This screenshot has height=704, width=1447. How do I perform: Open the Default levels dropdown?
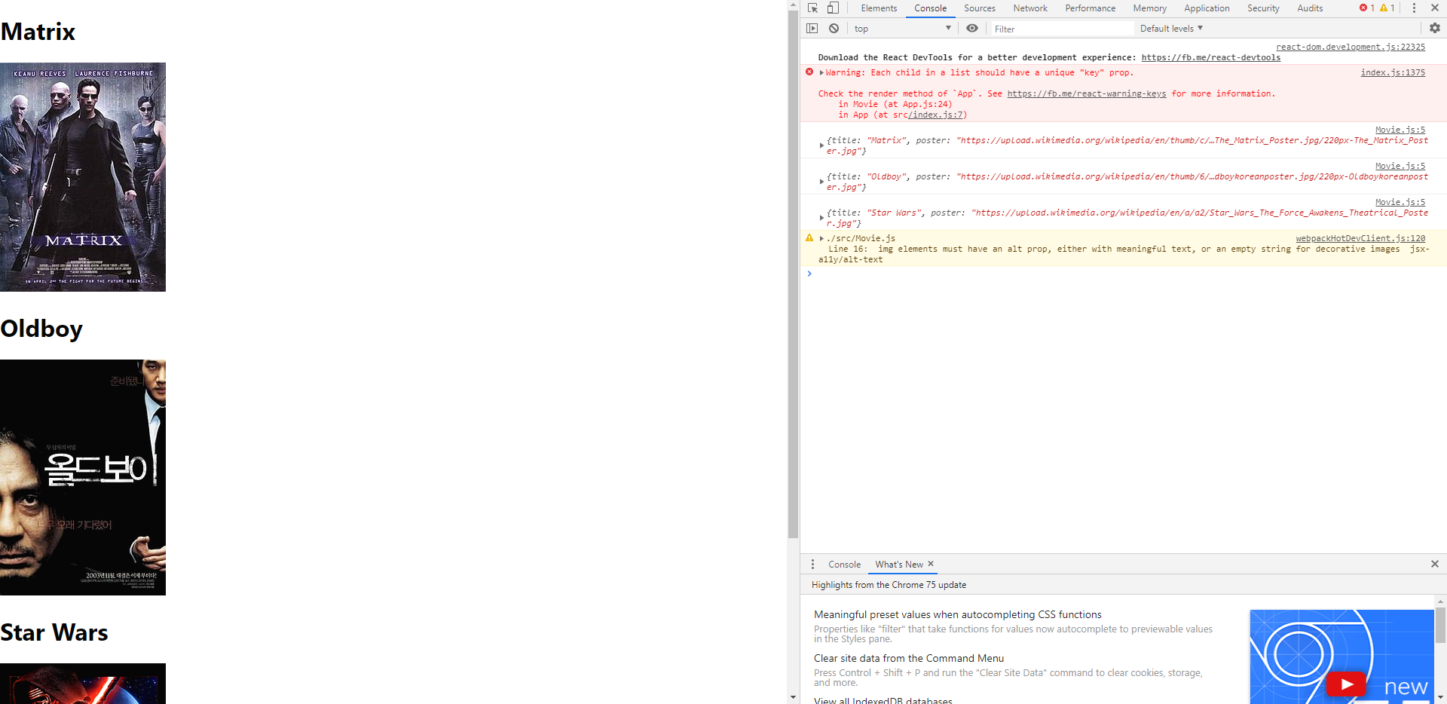tap(1171, 29)
